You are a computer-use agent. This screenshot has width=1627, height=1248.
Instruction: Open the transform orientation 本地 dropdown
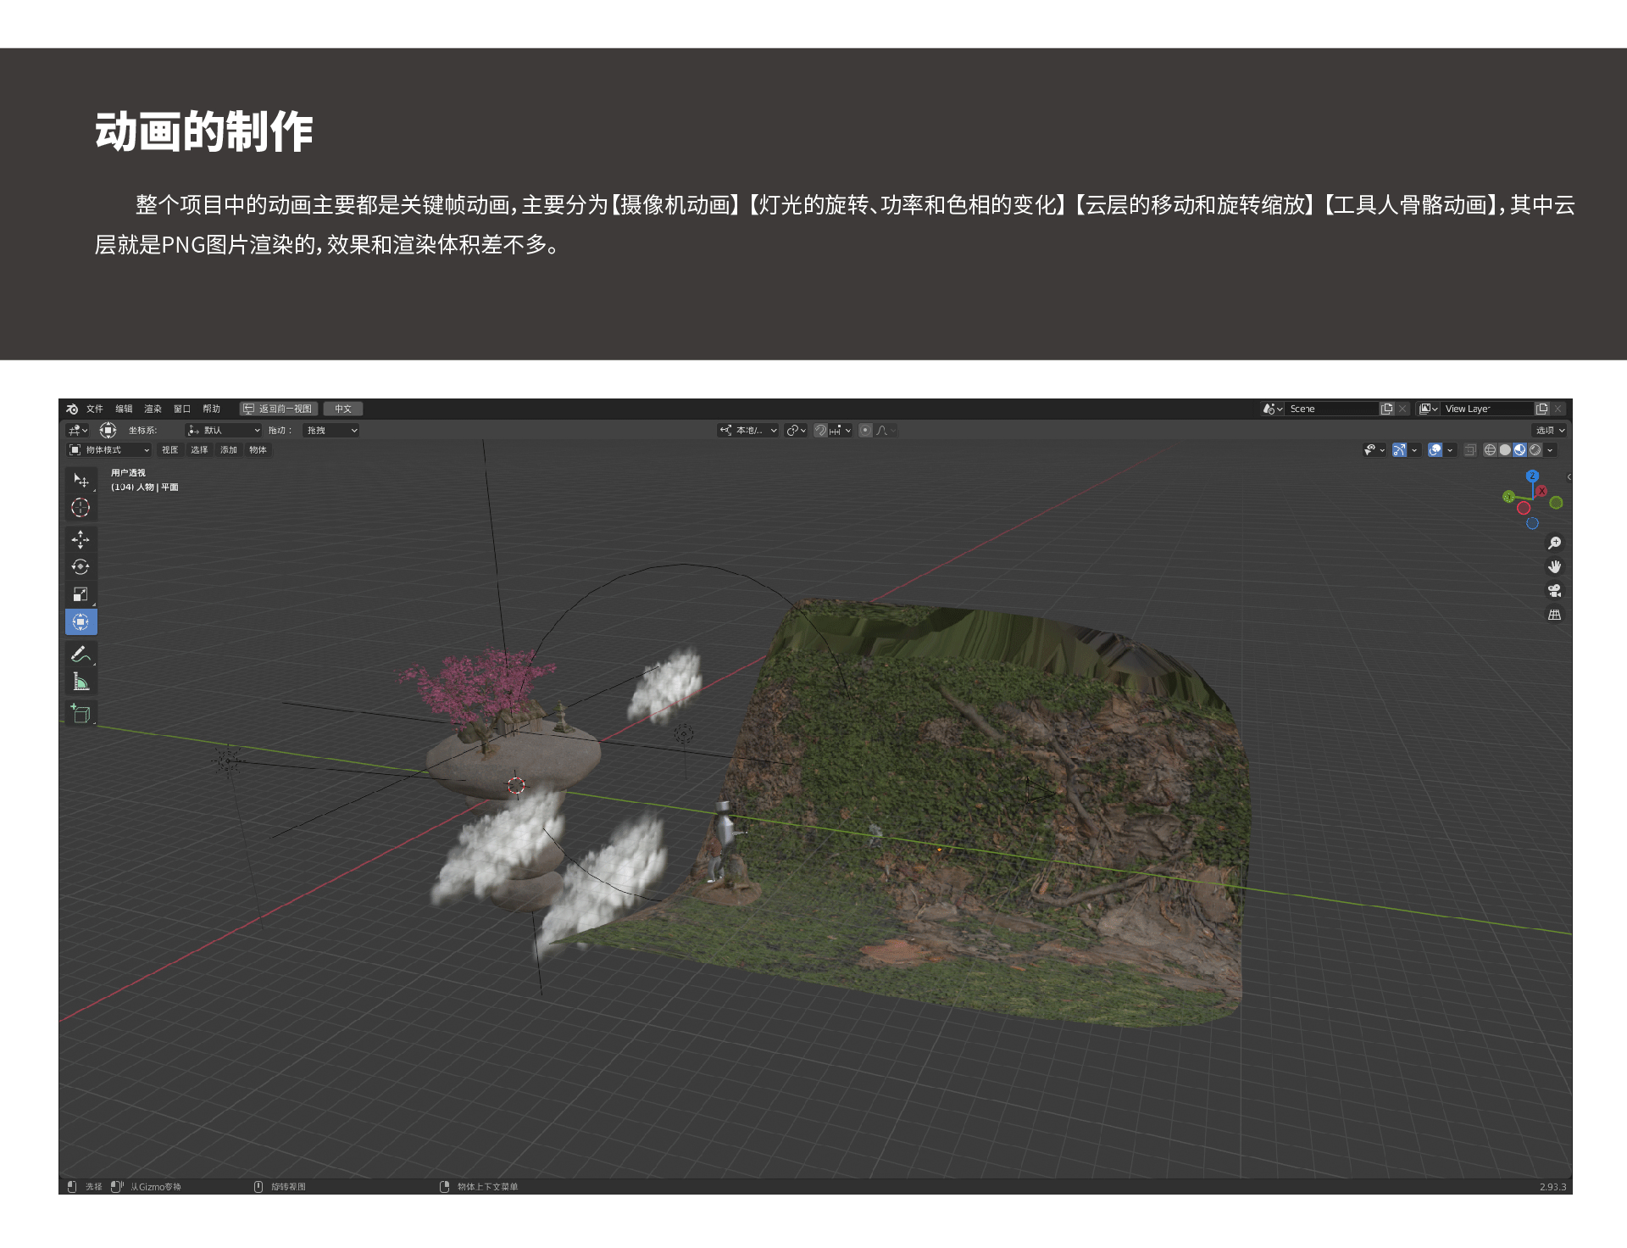(x=748, y=431)
